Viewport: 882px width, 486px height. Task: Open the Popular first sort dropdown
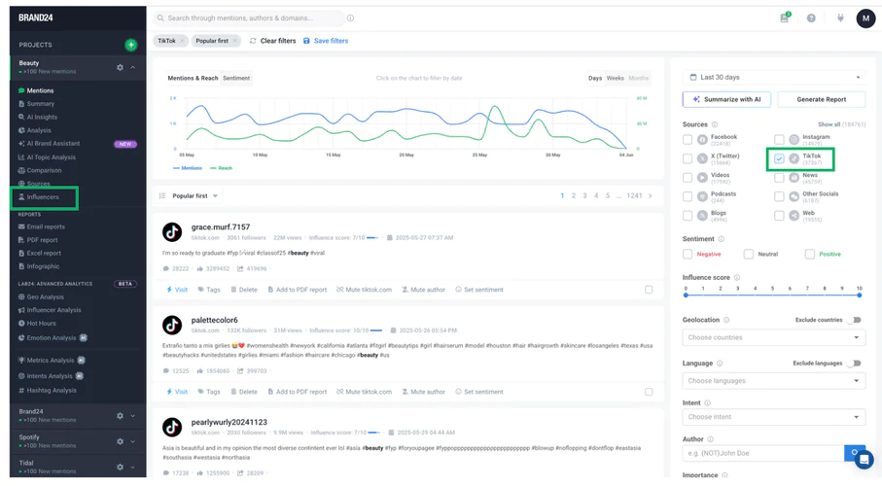188,195
